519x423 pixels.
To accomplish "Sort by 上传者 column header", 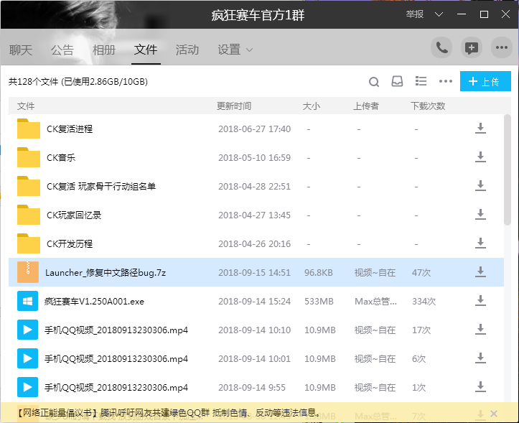I will 366,106.
